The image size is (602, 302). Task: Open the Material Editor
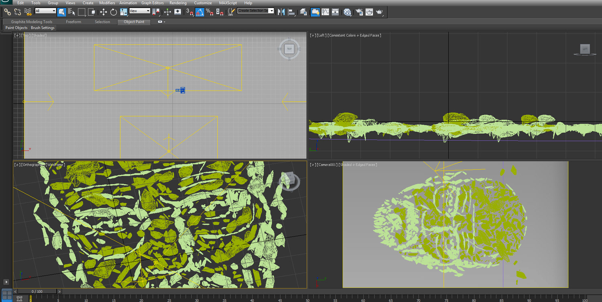pyautogui.click(x=348, y=12)
